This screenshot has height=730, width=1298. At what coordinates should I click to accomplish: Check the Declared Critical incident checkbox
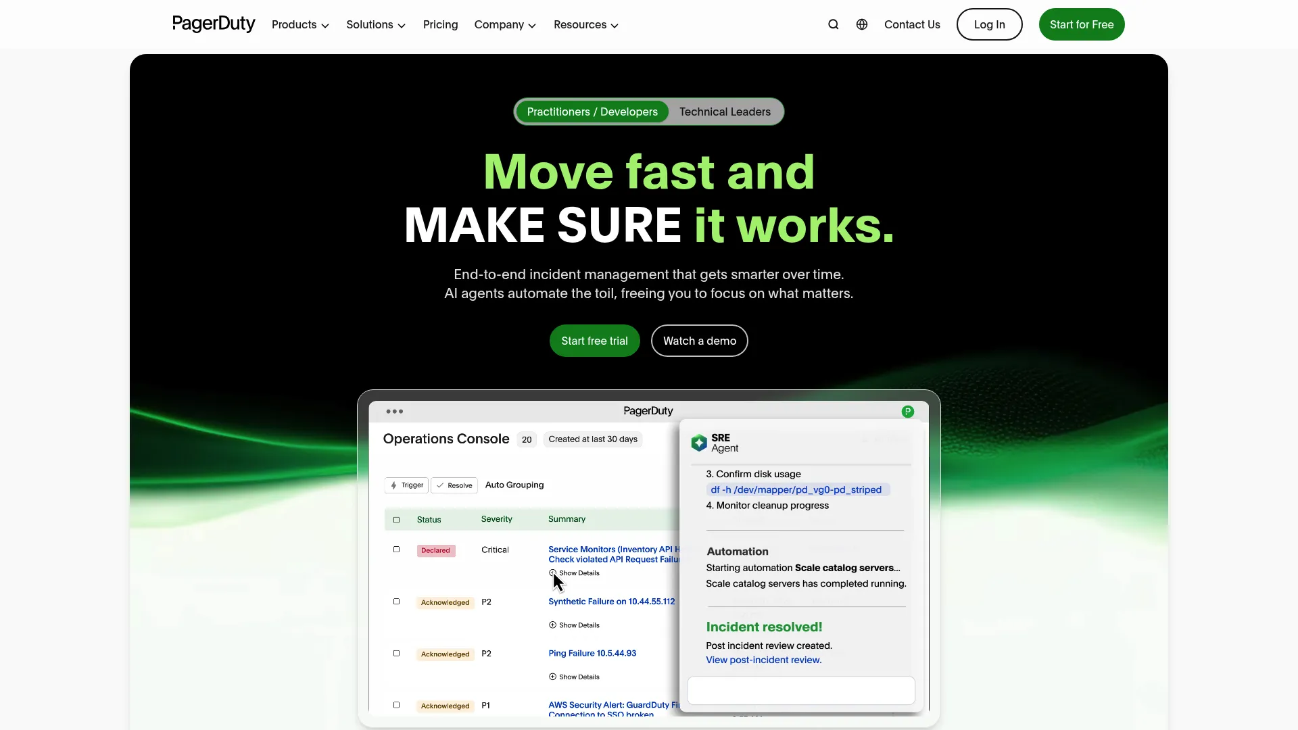pyautogui.click(x=397, y=550)
